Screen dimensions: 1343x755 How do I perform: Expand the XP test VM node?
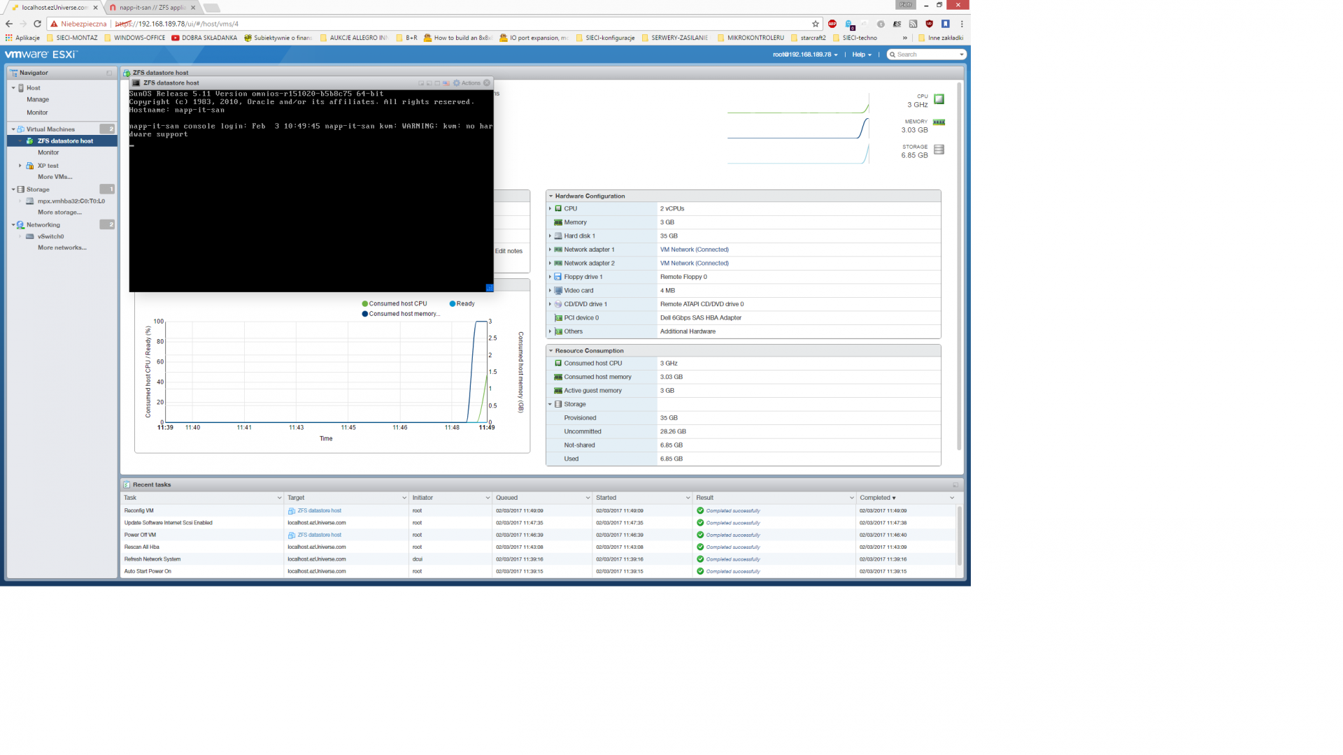[20, 166]
